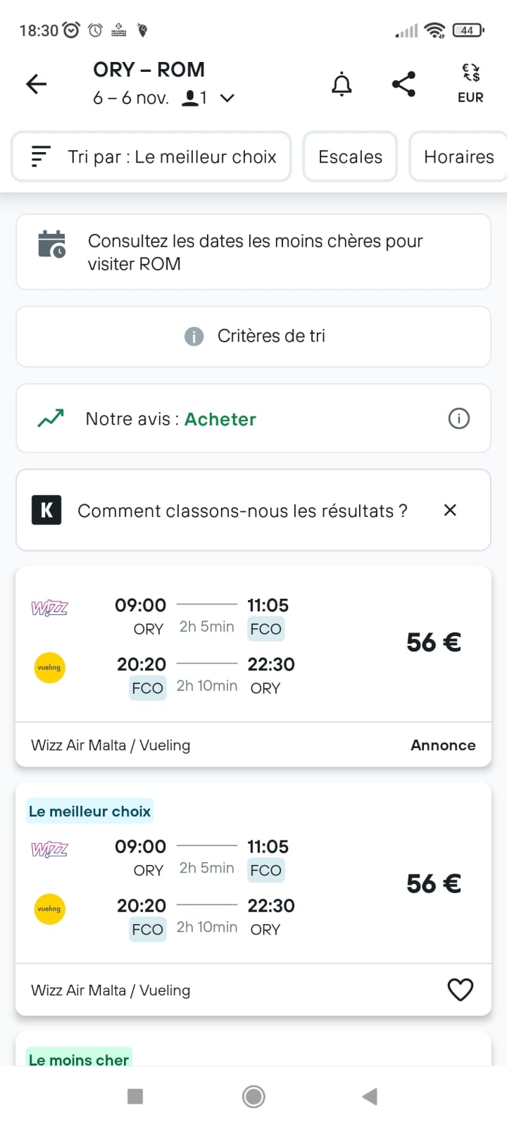Tap the back arrow icon
This screenshot has height=1127, width=507.
tap(37, 85)
